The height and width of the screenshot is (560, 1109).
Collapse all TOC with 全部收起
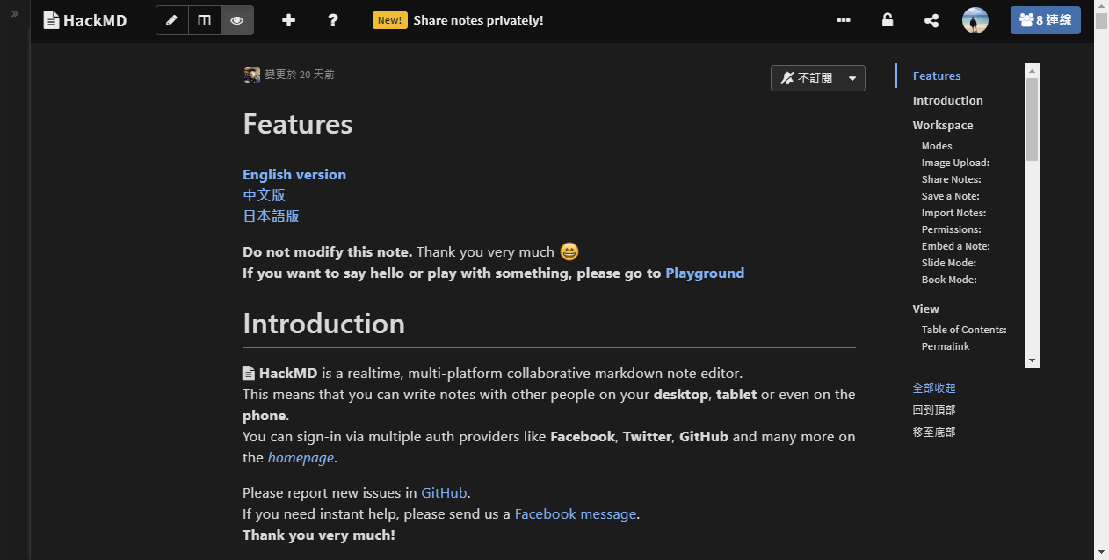[x=934, y=388]
